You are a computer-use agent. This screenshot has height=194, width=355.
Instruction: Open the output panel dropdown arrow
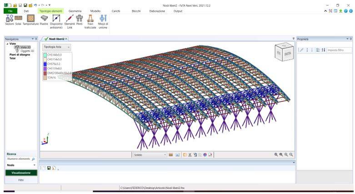(x=294, y=163)
